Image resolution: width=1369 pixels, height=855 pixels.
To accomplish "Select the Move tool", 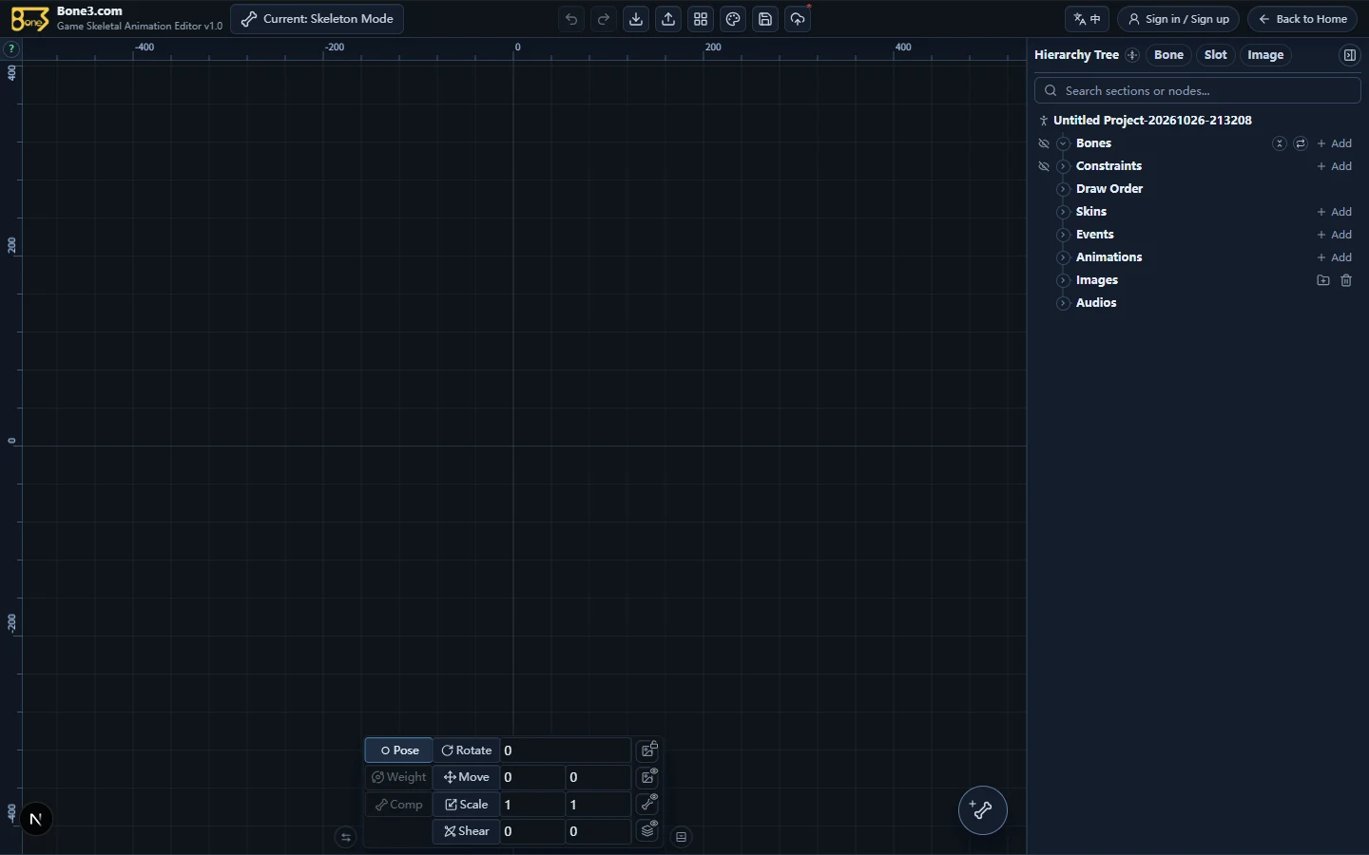I will tap(467, 777).
